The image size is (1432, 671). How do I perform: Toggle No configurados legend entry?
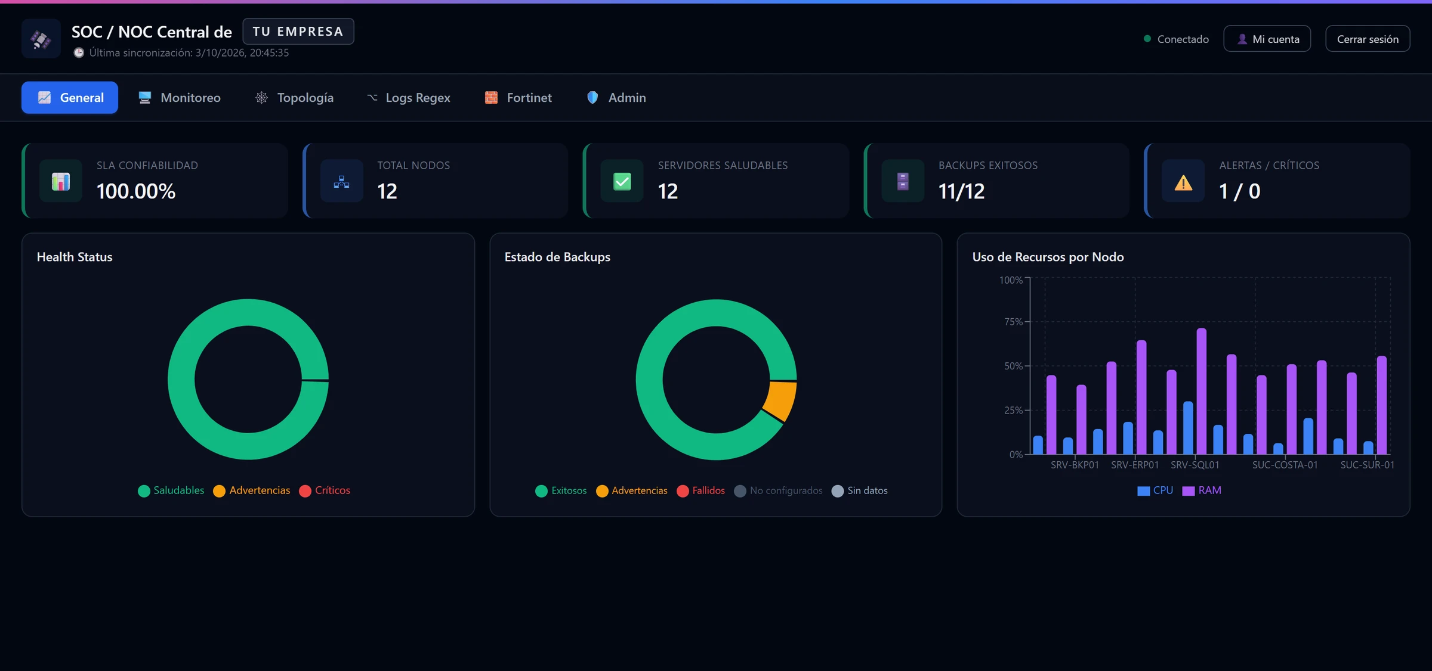coord(779,491)
